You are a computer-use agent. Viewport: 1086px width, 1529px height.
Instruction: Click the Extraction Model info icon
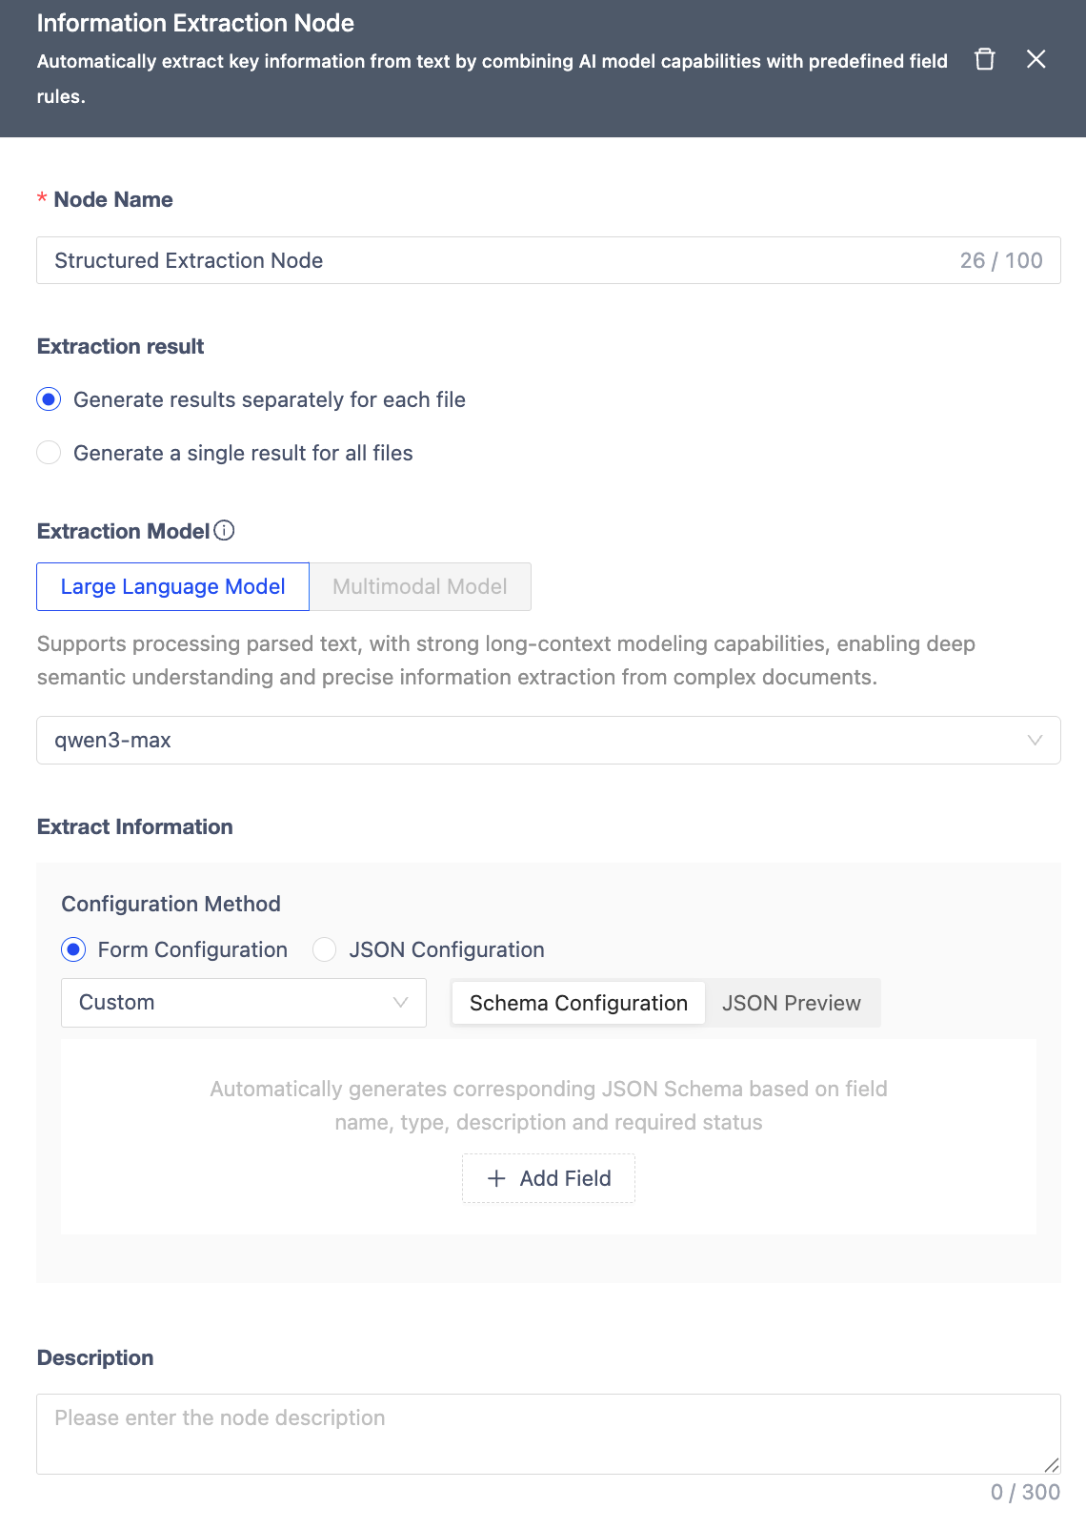(224, 530)
